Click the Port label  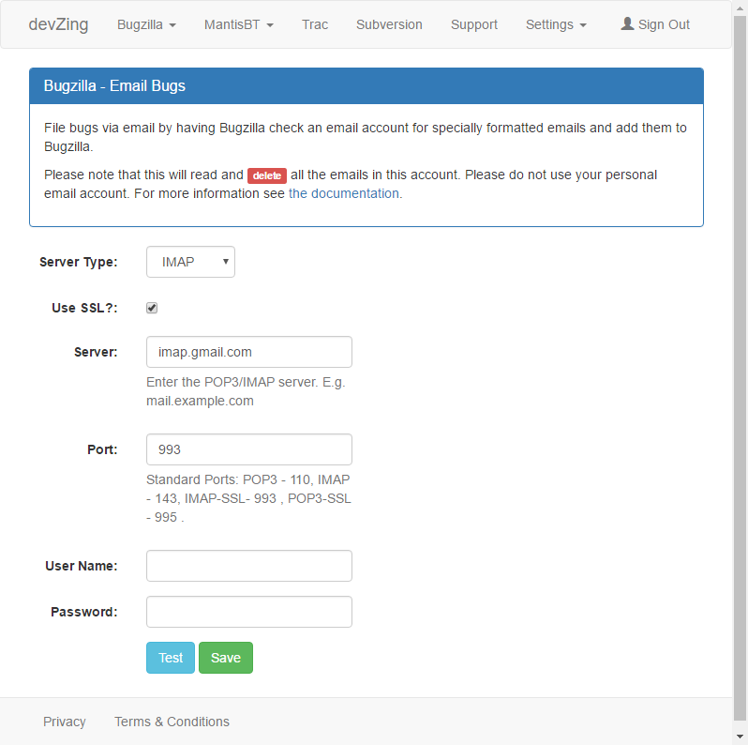click(102, 449)
